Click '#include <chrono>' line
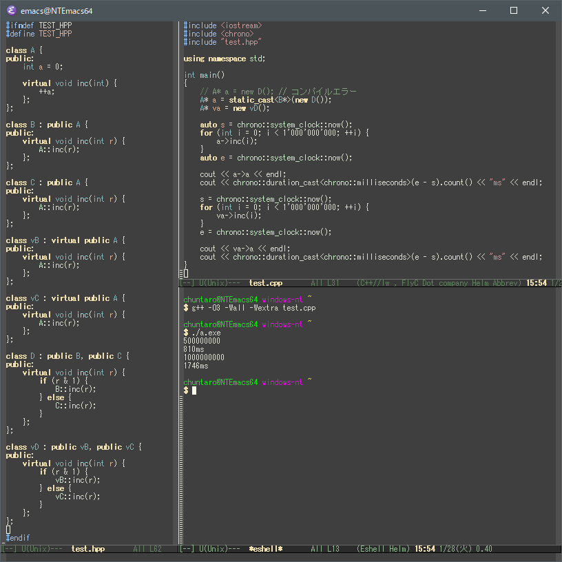Image resolution: width=562 pixels, height=562 pixels. pos(218,34)
